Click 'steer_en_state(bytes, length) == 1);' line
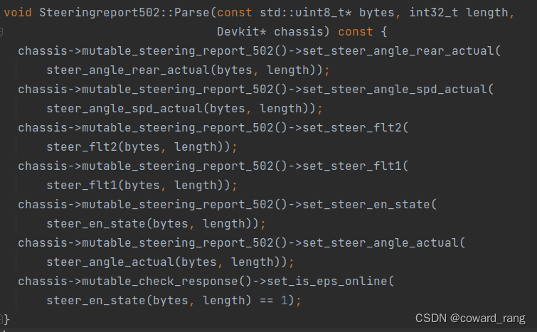The image size is (537, 332). [x=174, y=300]
